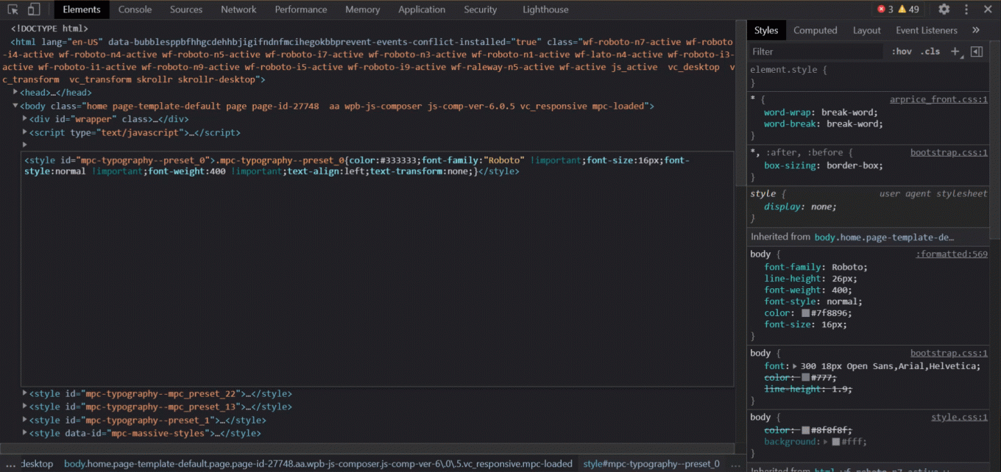1001x472 pixels.
Task: Open the bootstrap.css:1 stylesheet link
Action: (x=948, y=152)
